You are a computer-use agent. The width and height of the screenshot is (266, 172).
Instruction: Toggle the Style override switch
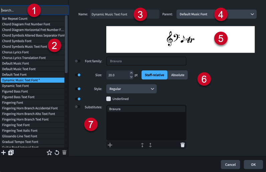point(78,89)
